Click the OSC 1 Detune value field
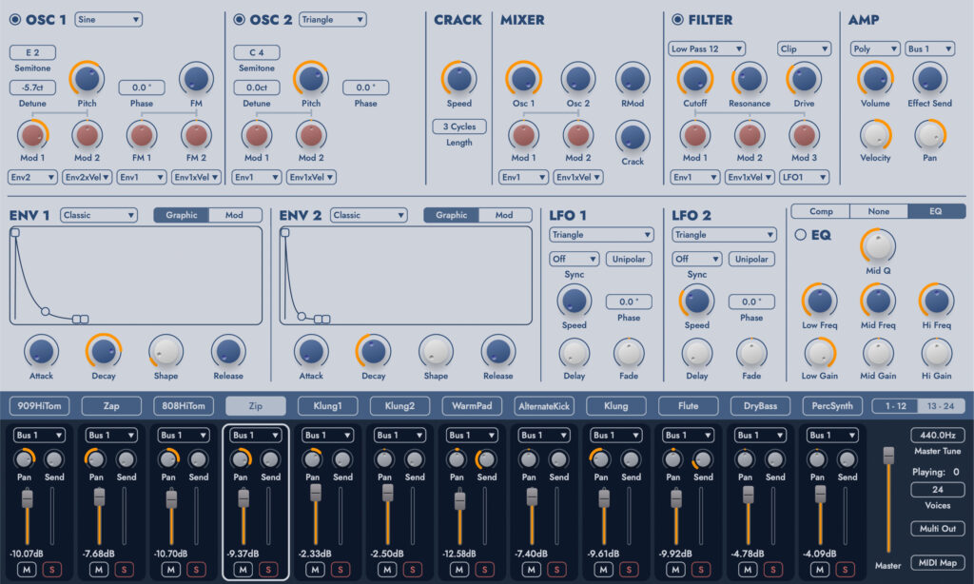This screenshot has width=974, height=584. (33, 88)
